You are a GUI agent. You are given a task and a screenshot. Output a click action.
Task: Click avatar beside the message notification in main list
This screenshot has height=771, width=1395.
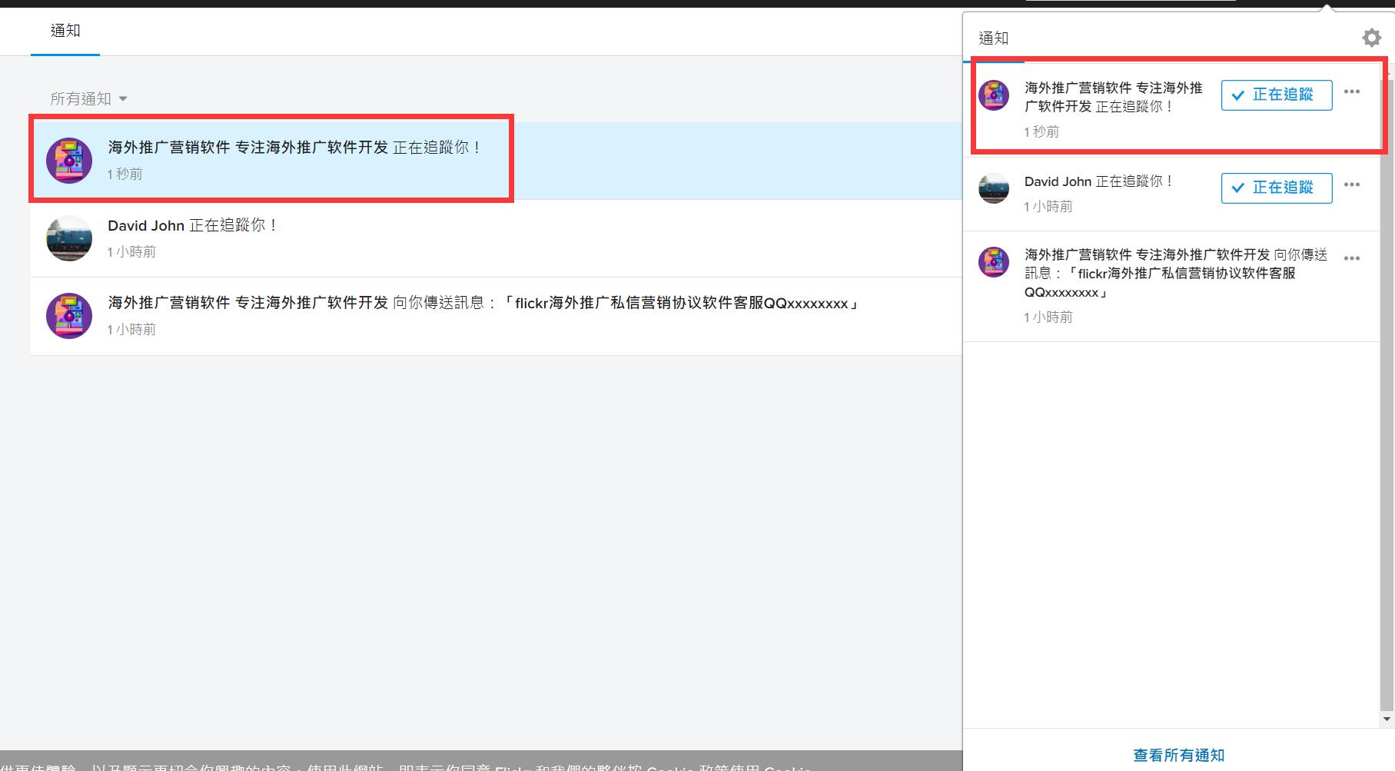point(69,316)
